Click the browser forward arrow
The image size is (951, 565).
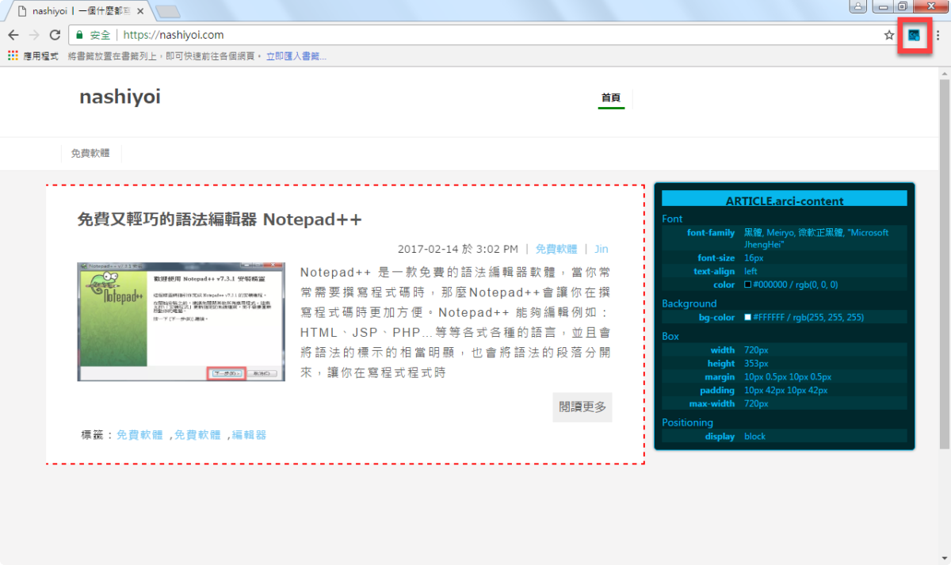(x=34, y=35)
